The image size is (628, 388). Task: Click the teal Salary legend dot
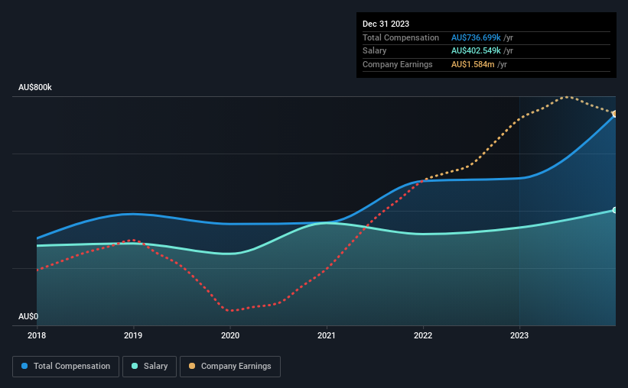(x=135, y=366)
